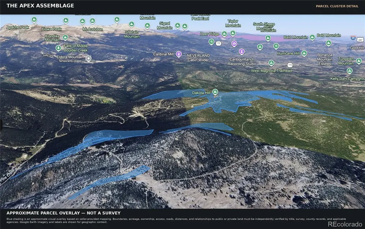Click the Hurricane Hill peak icon
Viewport: 365px width, 229px height.
point(304,53)
